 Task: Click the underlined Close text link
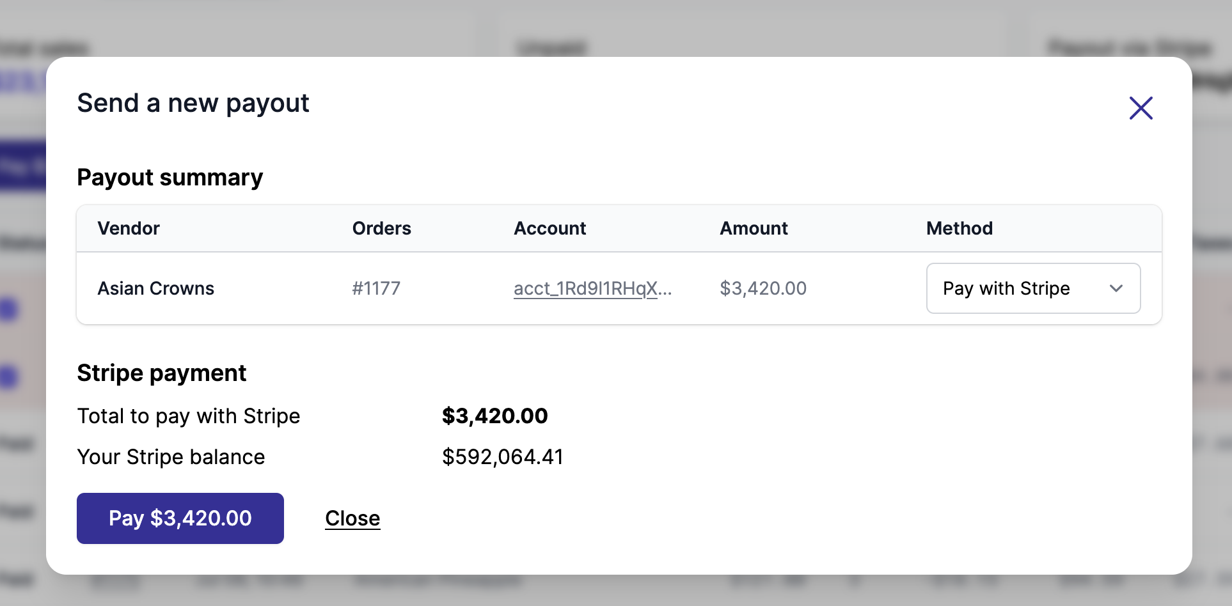352,518
